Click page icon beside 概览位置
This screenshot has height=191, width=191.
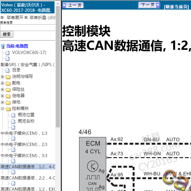13,115
